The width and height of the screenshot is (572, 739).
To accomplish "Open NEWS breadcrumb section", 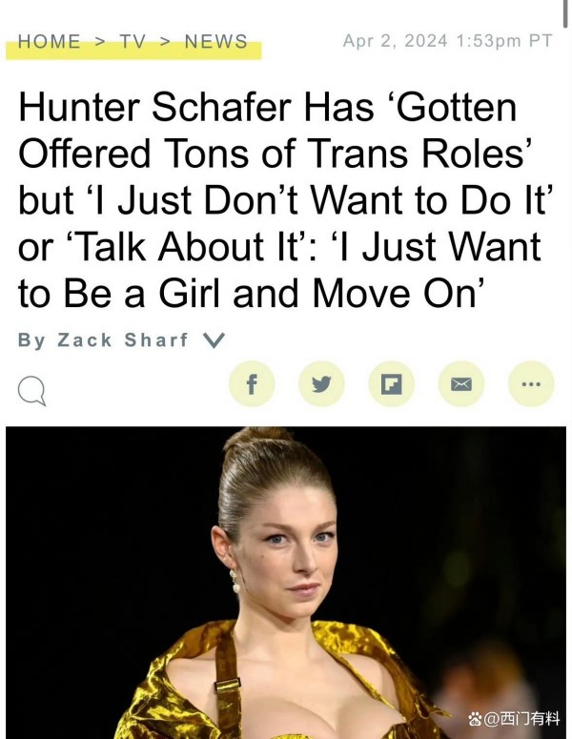I will 215,41.
